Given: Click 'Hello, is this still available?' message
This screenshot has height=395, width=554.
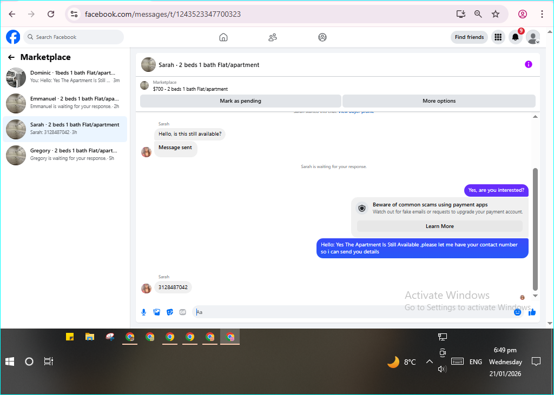Looking at the screenshot, I should pos(190,134).
